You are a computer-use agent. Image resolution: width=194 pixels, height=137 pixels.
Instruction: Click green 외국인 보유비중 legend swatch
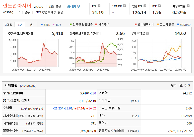71,25
